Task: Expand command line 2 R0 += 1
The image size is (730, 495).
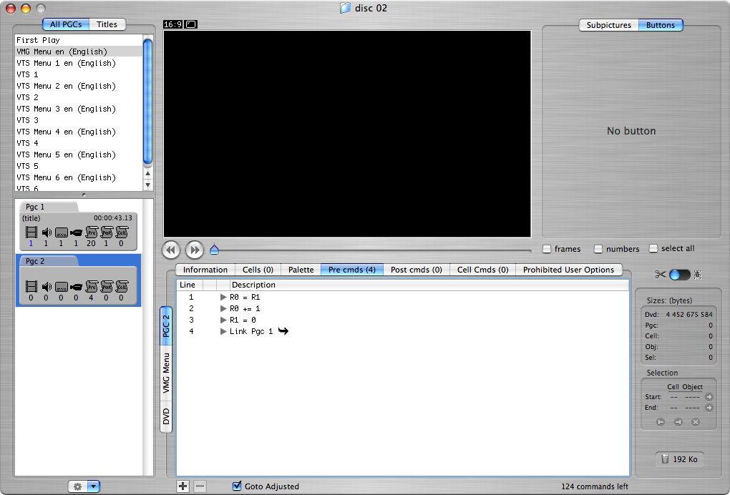Action: pyautogui.click(x=223, y=308)
